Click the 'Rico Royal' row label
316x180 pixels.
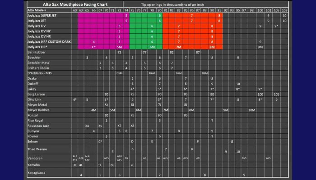click(35, 121)
